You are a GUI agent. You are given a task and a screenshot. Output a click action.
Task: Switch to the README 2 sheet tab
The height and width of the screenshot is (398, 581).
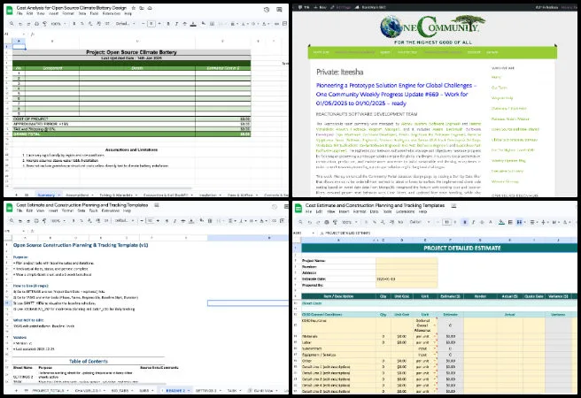click(x=174, y=390)
